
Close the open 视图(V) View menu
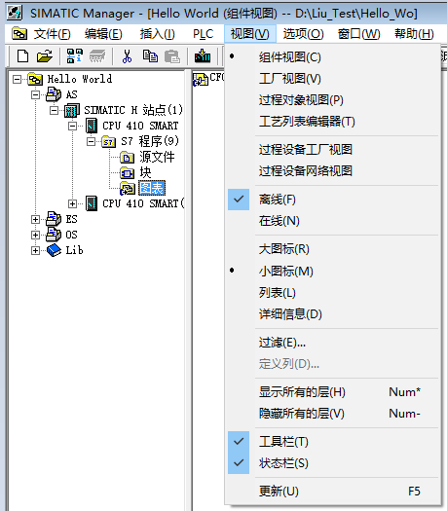(250, 34)
